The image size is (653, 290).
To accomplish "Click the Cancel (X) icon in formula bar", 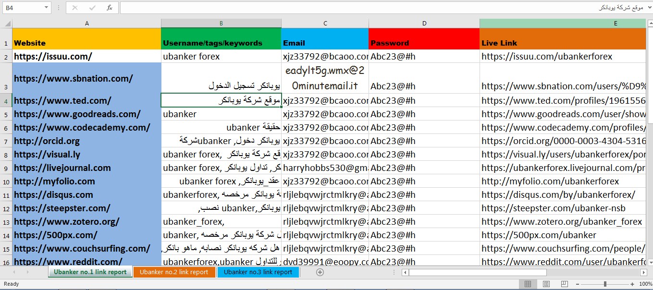I will 74,7.
